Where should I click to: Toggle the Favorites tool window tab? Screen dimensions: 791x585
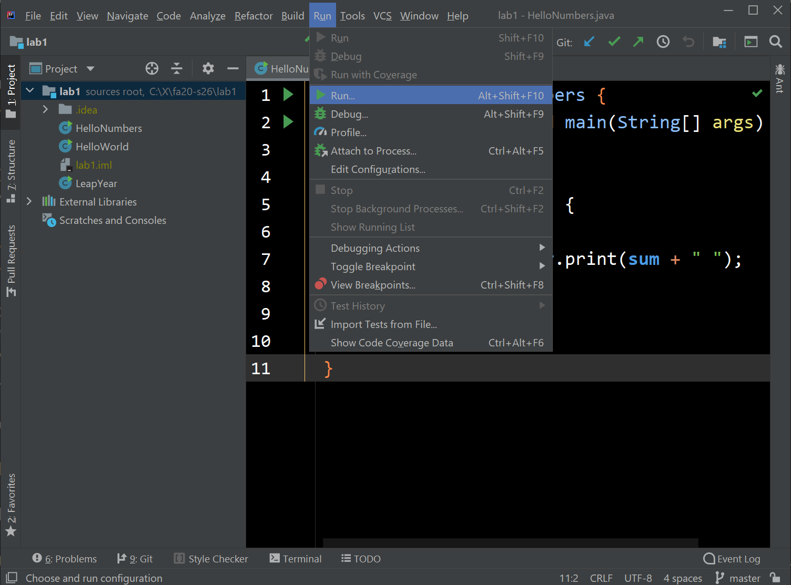click(11, 505)
